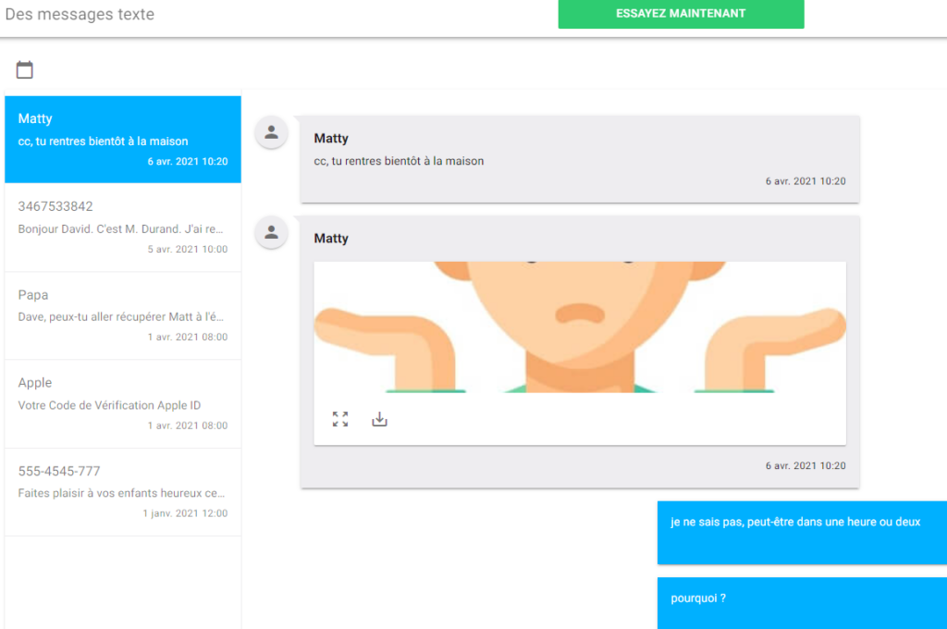Click the blue 'pourquoi ?' reply bubble

tap(802, 603)
